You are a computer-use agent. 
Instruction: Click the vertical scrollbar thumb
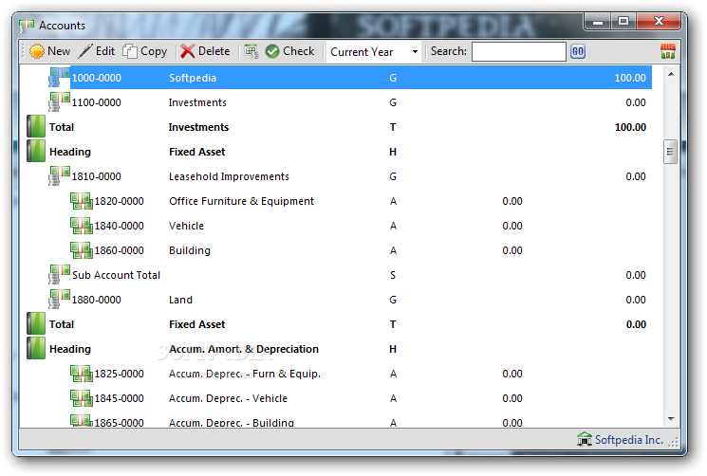click(671, 152)
